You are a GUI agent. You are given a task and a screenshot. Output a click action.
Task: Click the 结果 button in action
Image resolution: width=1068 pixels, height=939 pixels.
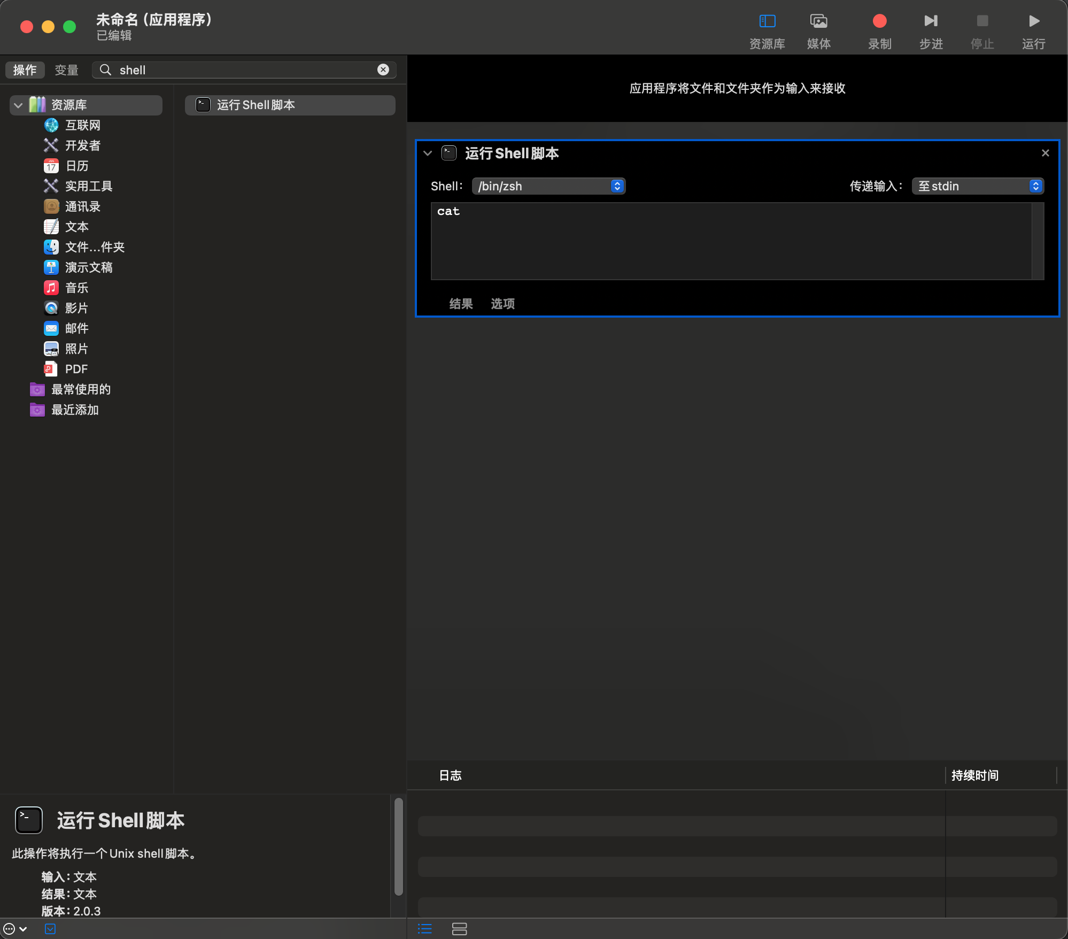[461, 304]
